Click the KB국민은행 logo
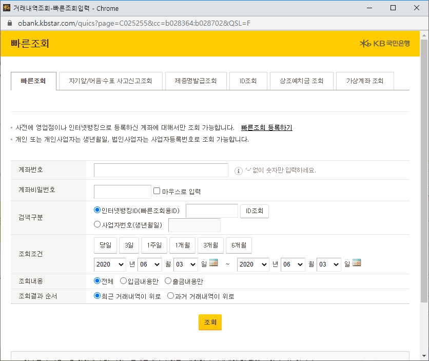Image resolution: width=429 pixels, height=361 pixels. coord(385,44)
